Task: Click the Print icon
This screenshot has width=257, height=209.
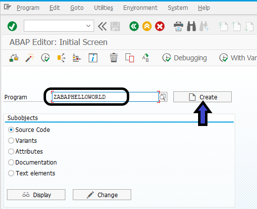Action: click(178, 26)
